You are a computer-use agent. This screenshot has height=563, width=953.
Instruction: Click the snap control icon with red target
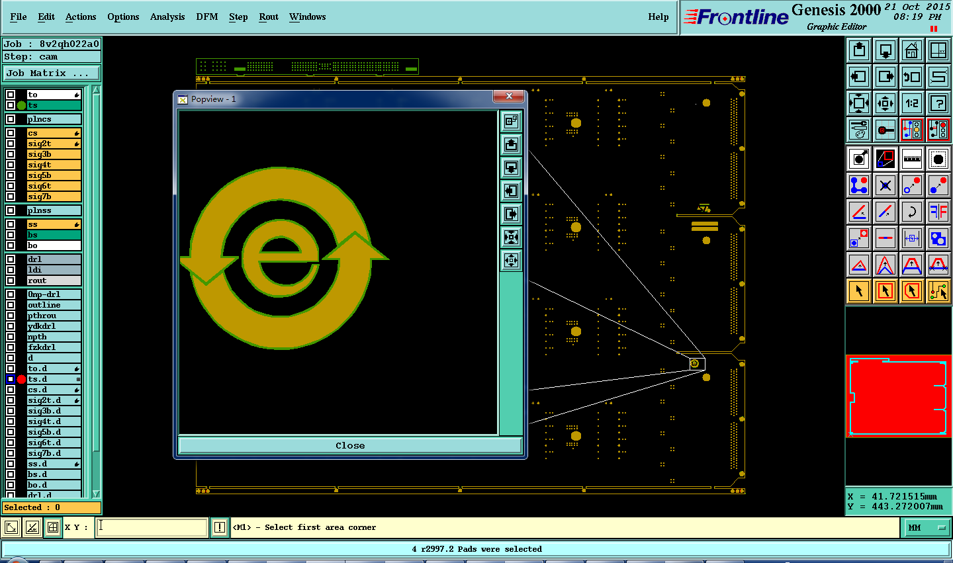885,130
